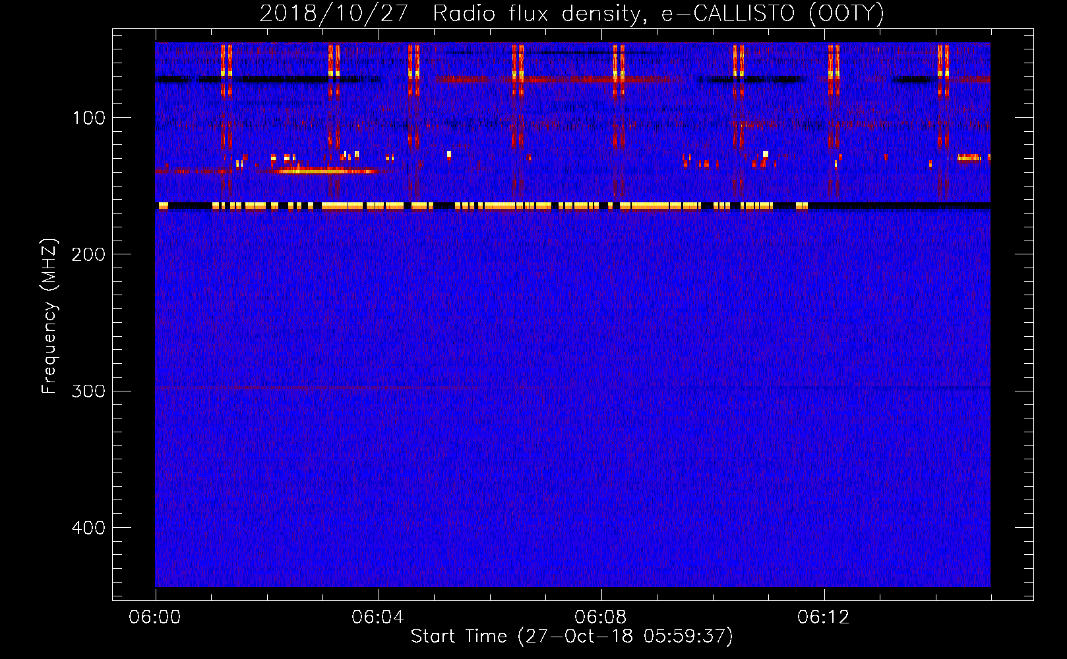The height and width of the screenshot is (659, 1067).
Task: Click the 200 frequency tick label
Action: (88, 254)
